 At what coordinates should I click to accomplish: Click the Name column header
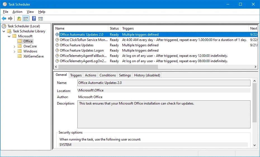point(60,28)
